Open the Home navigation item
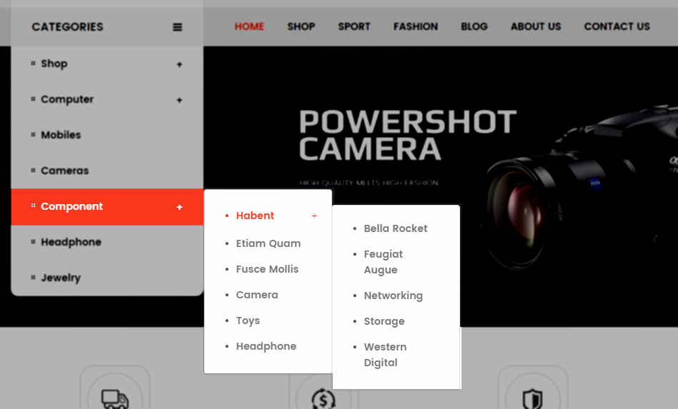The image size is (678, 409). click(x=249, y=27)
